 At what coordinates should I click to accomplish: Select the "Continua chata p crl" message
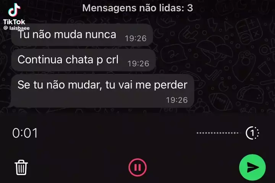point(83,60)
